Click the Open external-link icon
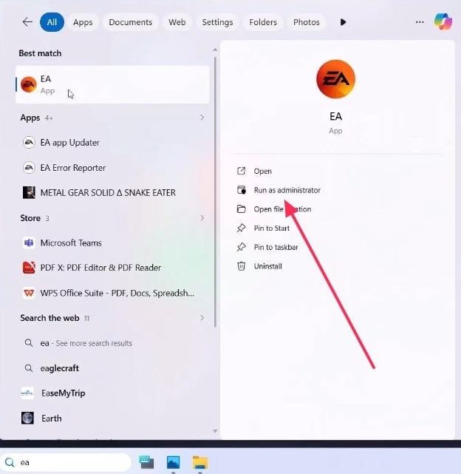 click(x=241, y=171)
